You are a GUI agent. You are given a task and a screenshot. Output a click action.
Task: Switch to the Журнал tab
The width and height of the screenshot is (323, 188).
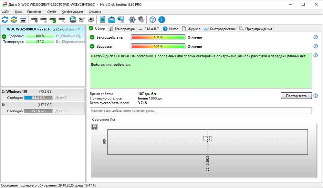(191, 29)
